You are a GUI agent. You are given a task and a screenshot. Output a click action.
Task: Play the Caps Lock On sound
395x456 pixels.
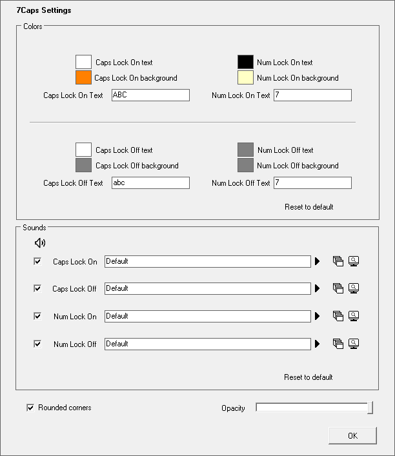[x=317, y=261]
